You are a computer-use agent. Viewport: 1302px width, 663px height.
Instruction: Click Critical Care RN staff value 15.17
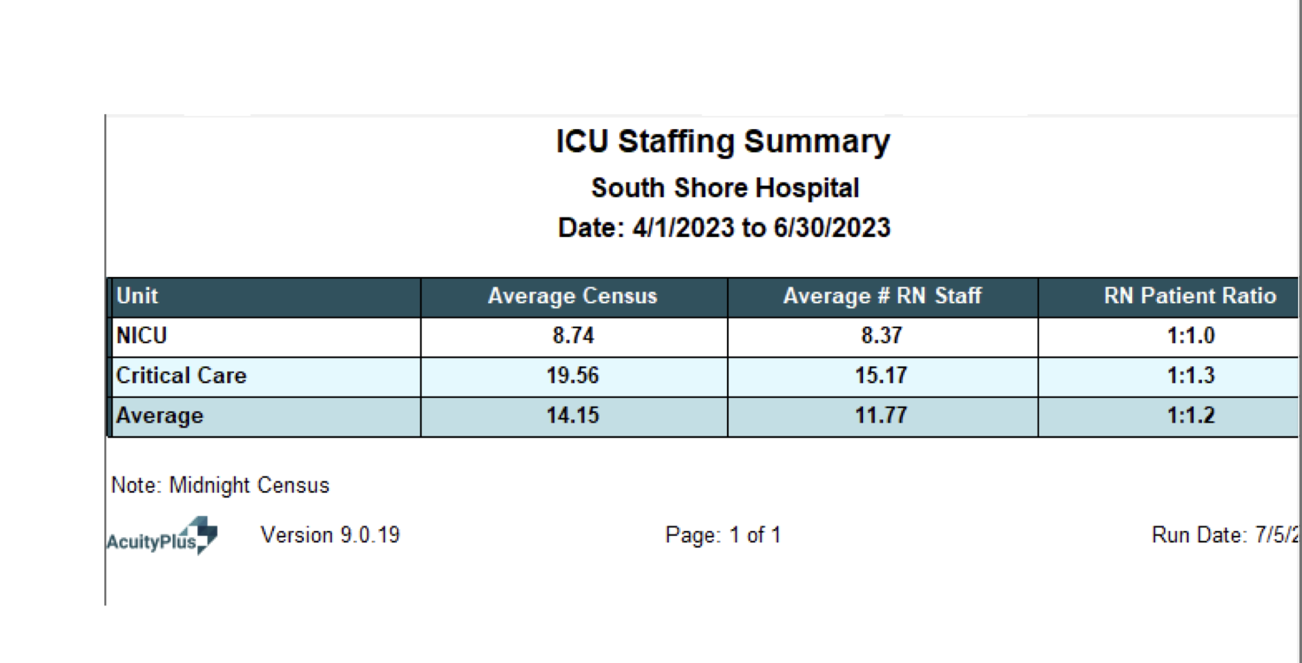882,376
